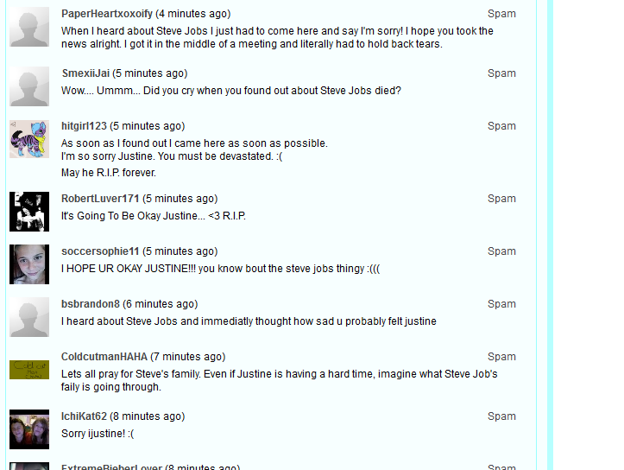Report ColdcutmanHAHA's comment as Spam
The width and height of the screenshot is (624, 470).
[501, 357]
